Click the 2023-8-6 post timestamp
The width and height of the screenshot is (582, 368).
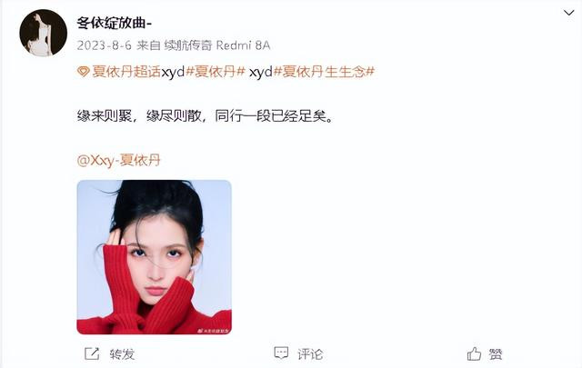(x=105, y=45)
